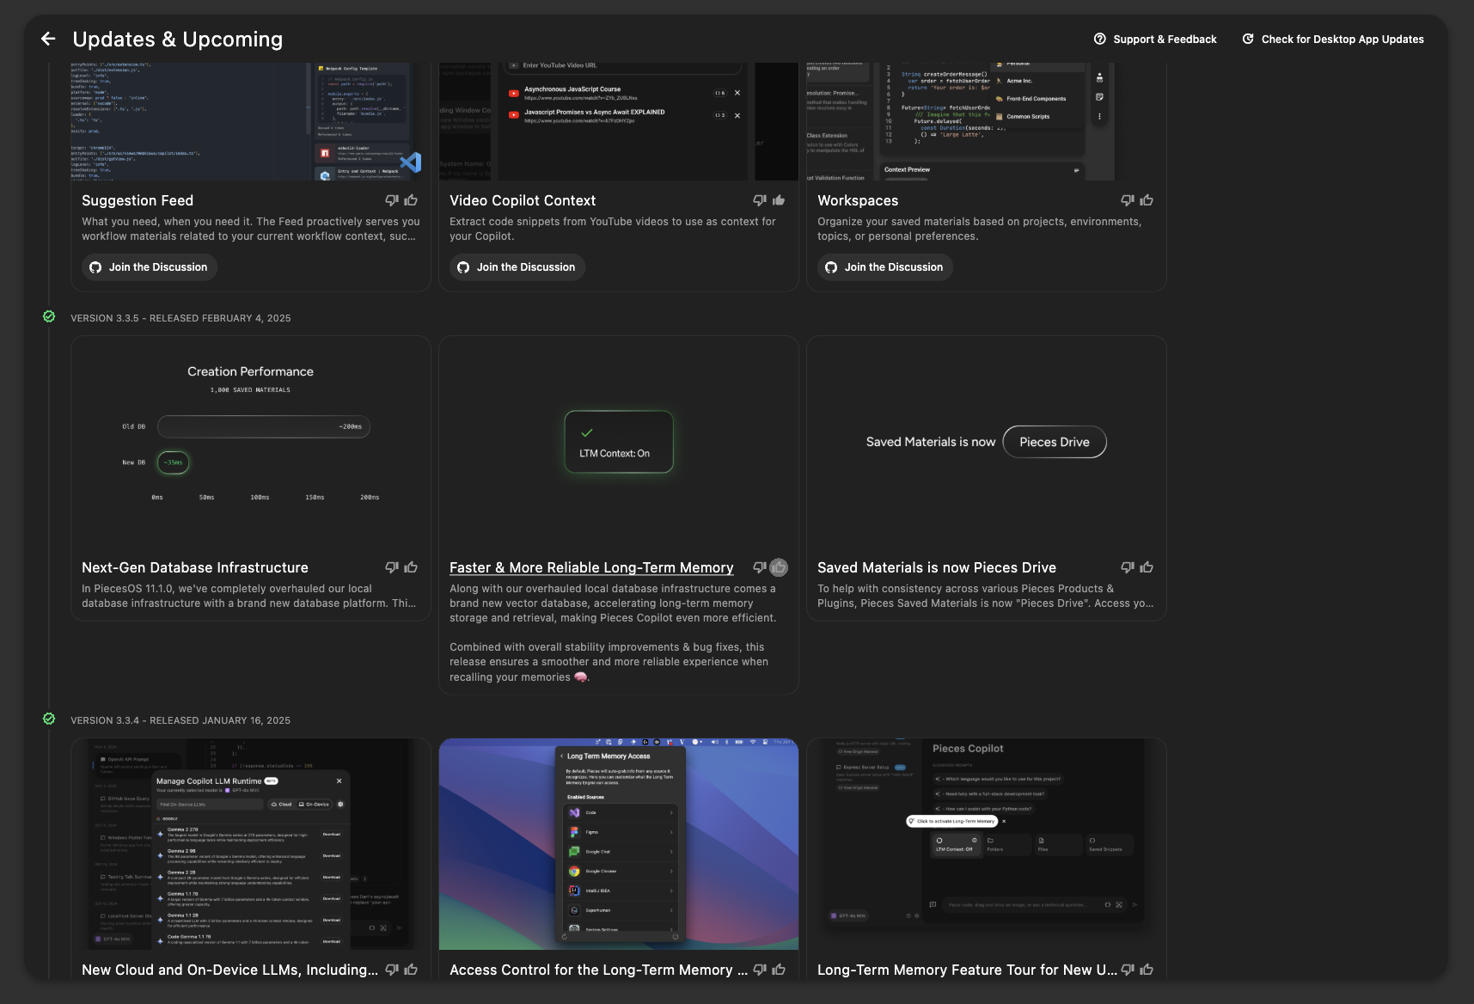Thumbs down Next-Gen Database Infrastructure
This screenshot has width=1474, height=1004.
coord(392,567)
